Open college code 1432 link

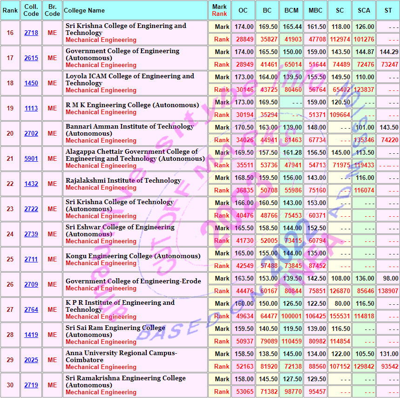31,184
